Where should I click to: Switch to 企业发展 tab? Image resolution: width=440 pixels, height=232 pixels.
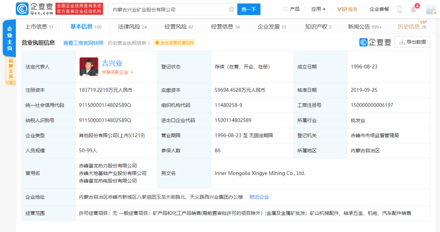pos(272,27)
